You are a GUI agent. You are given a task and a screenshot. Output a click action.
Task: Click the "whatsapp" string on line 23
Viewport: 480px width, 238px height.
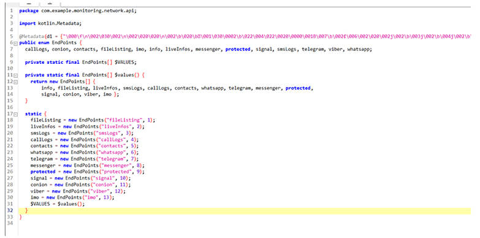coord(112,153)
